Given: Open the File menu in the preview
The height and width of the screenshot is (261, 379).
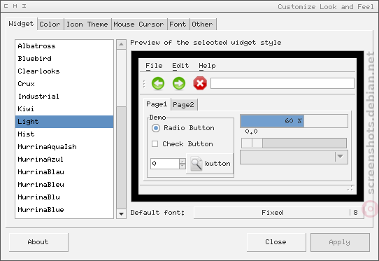Looking at the screenshot, I should pyautogui.click(x=154, y=66).
